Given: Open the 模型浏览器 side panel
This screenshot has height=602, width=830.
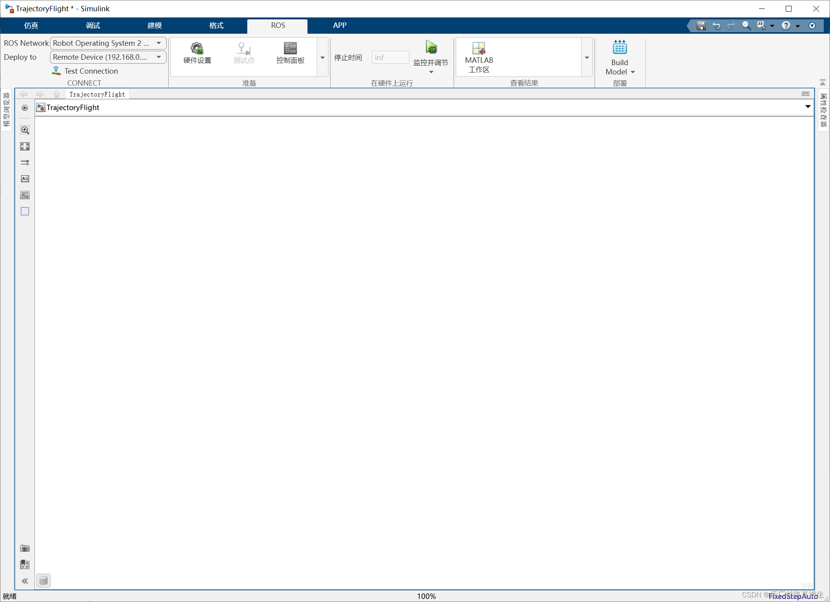Looking at the screenshot, I should point(6,110).
